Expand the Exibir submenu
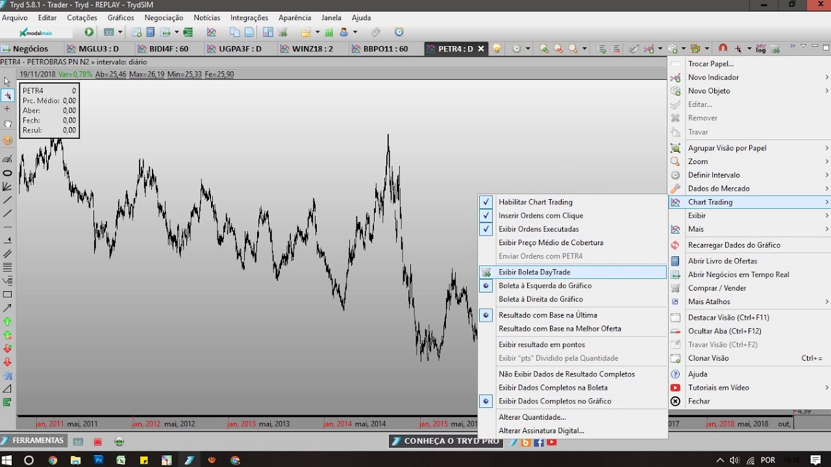 [x=750, y=216]
